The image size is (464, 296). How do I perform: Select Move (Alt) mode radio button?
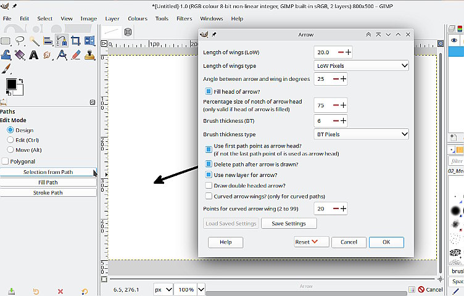(10, 150)
